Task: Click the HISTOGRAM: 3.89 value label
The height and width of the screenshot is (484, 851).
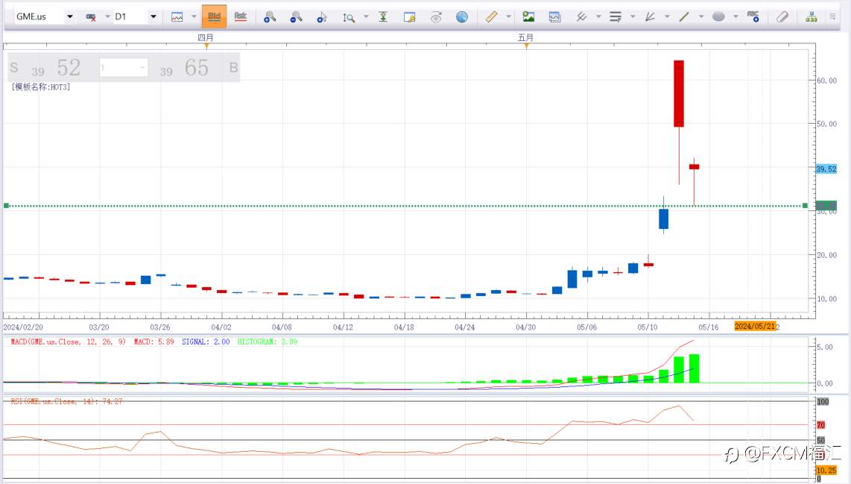Action: tap(267, 342)
